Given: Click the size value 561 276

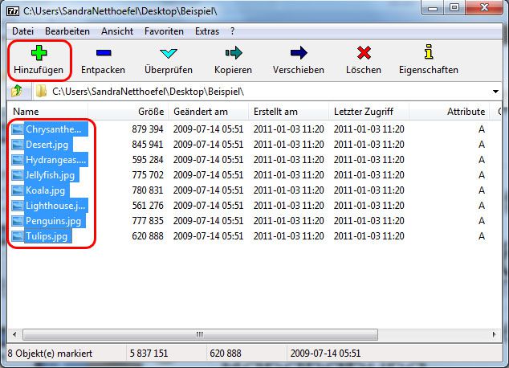Looking at the screenshot, I should (148, 206).
